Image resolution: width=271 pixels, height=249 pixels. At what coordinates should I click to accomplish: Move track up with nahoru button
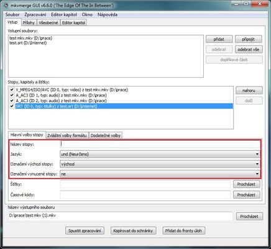(x=249, y=90)
